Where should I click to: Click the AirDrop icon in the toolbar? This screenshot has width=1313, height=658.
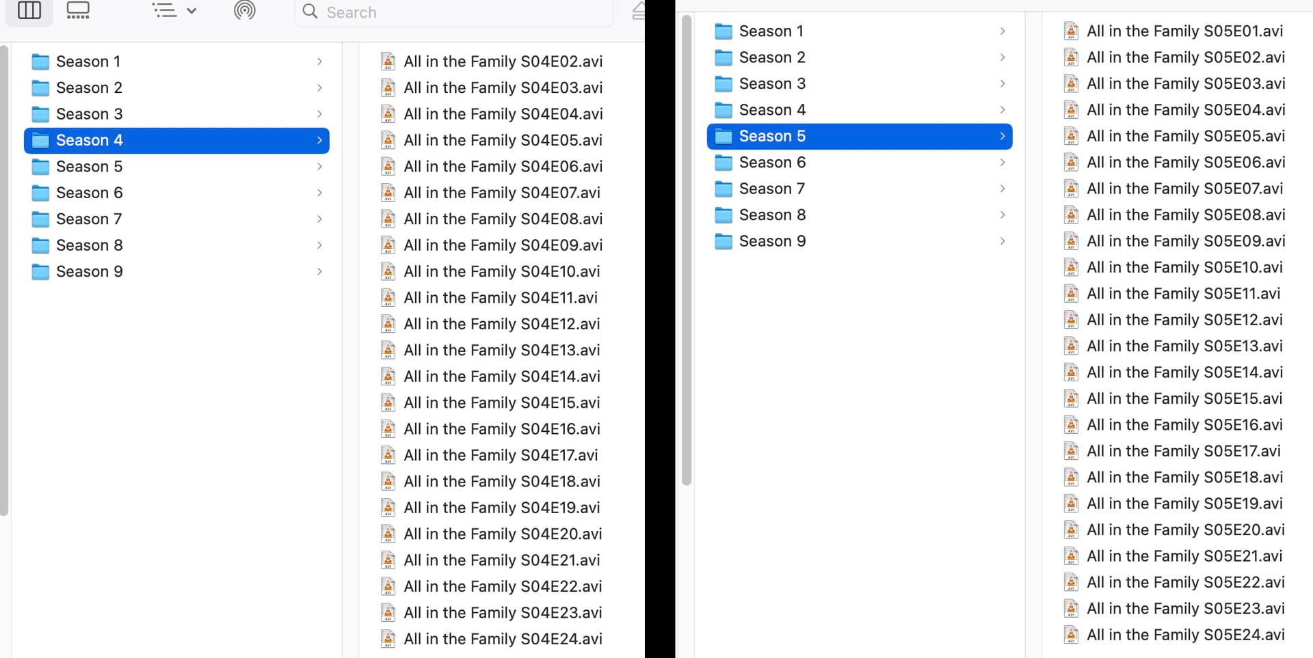pos(244,11)
